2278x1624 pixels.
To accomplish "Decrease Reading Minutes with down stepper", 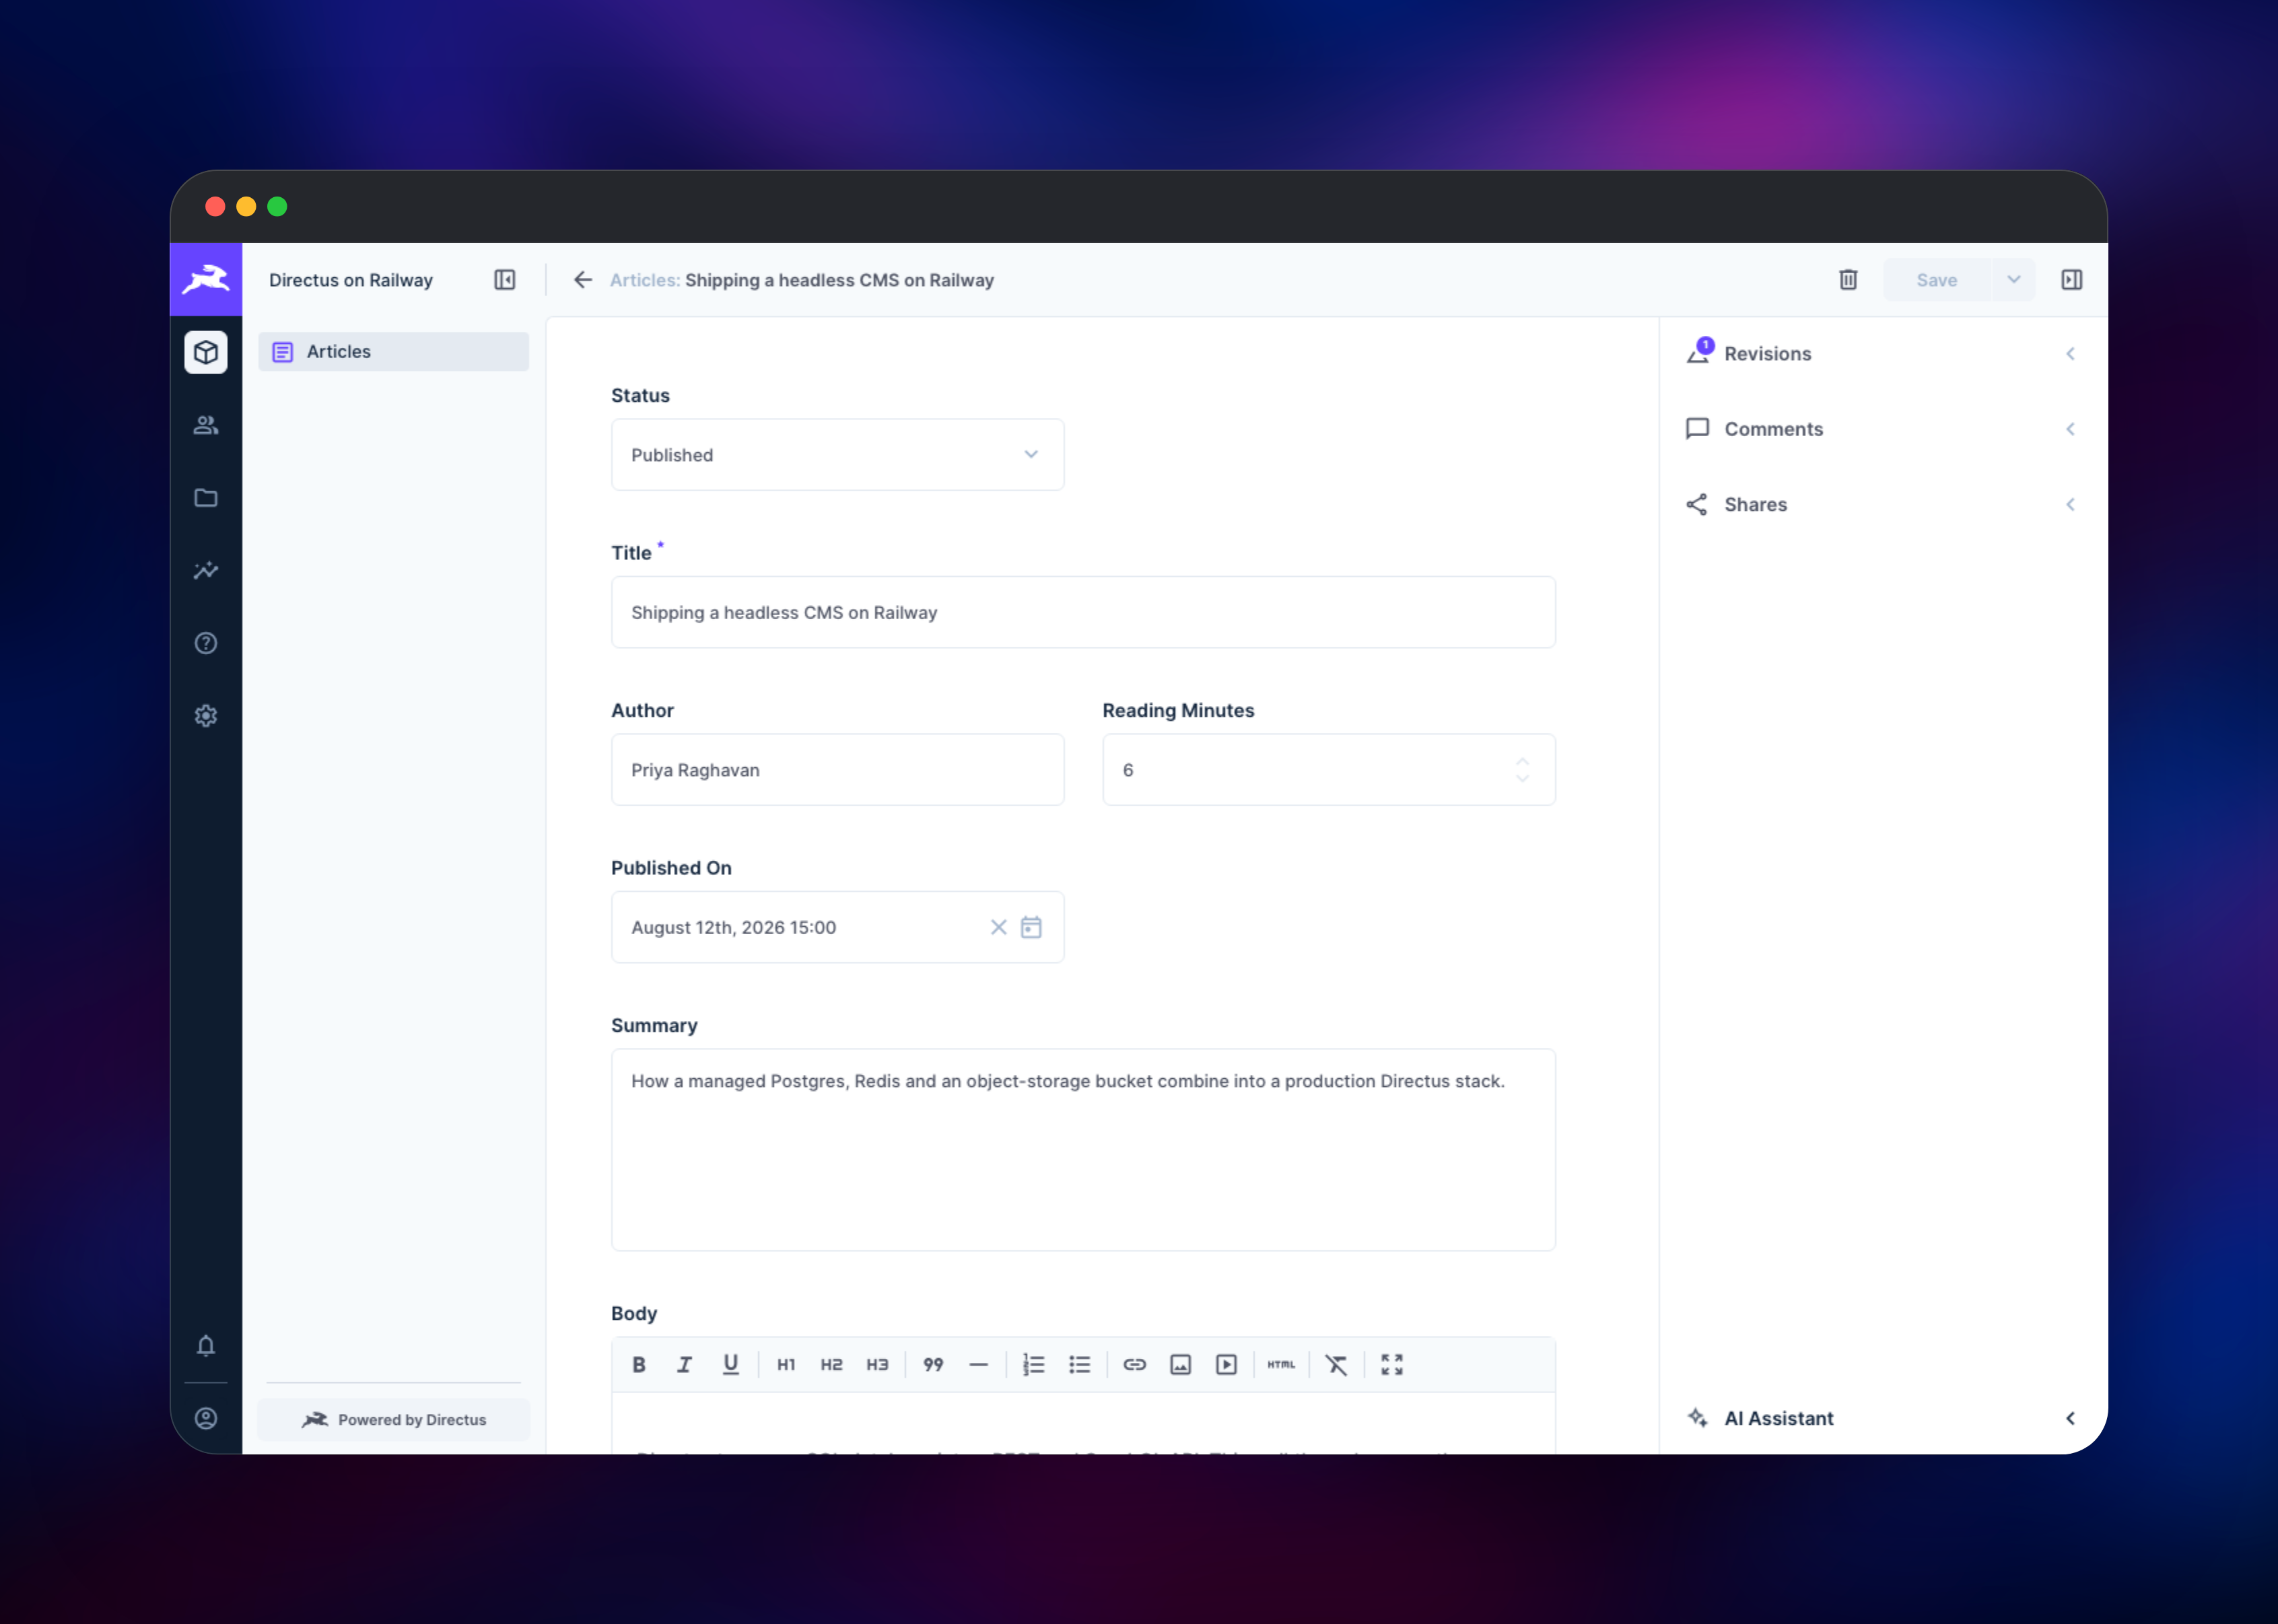I will point(1522,778).
